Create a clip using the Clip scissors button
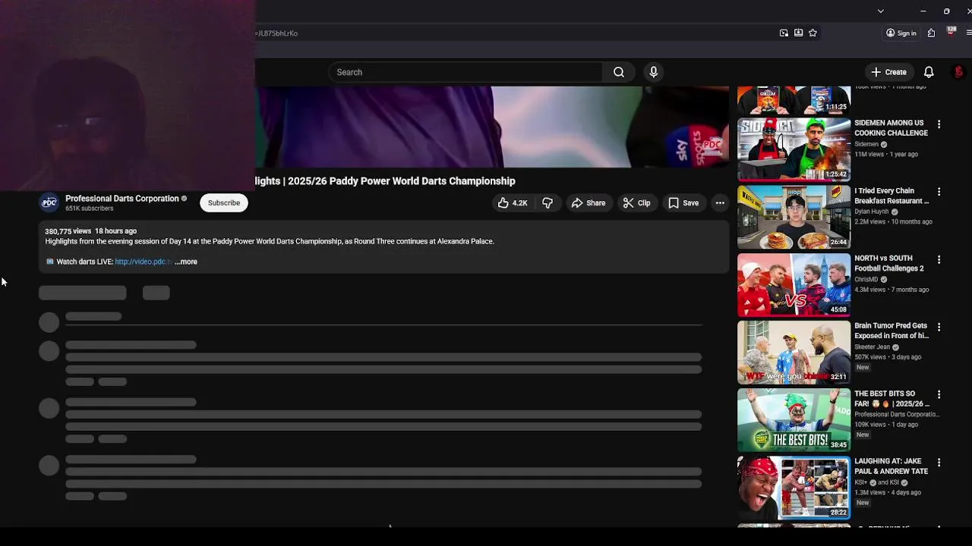This screenshot has height=546, width=972. click(x=636, y=202)
